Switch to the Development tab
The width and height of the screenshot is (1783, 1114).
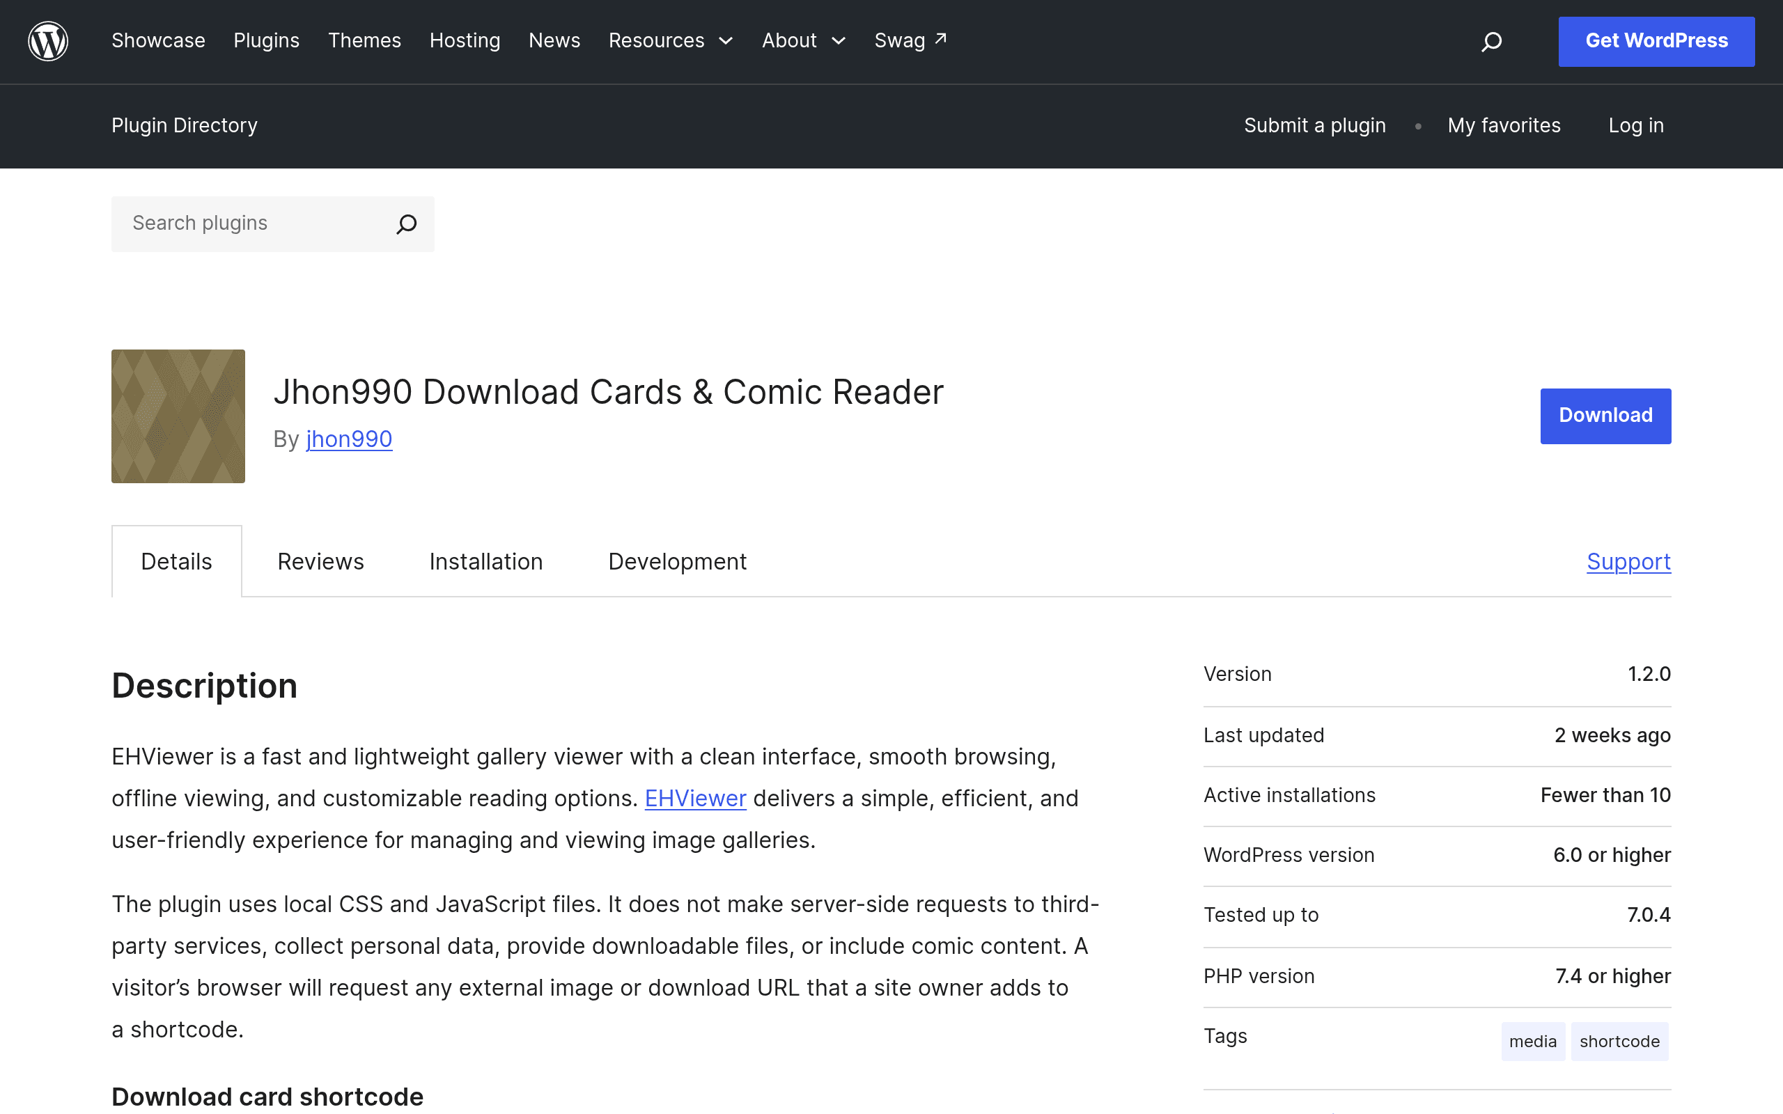(677, 561)
